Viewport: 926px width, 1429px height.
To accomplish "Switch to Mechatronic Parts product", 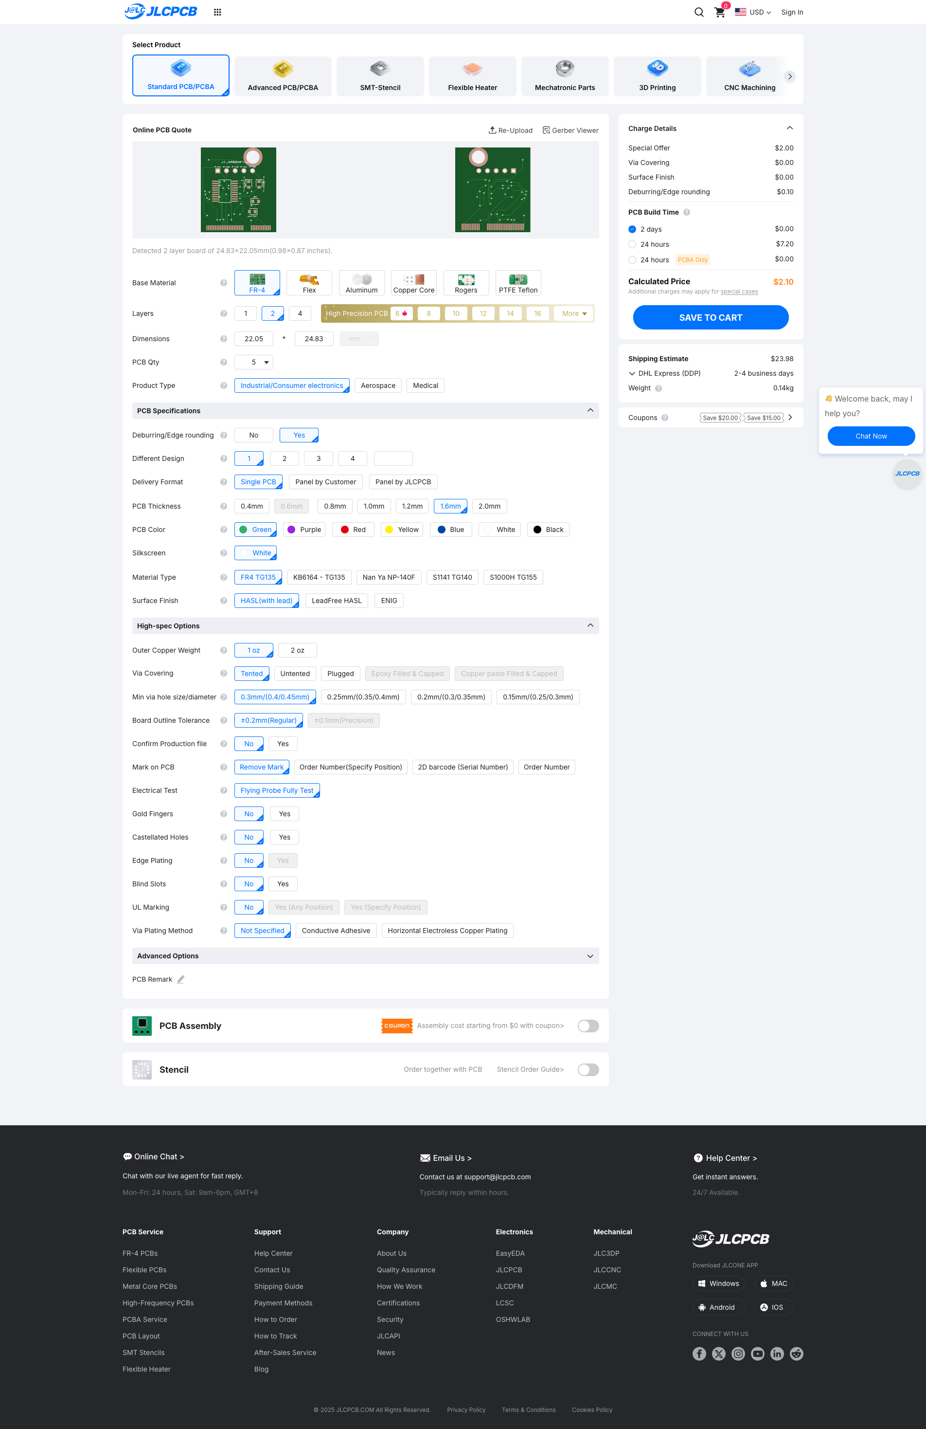I will 565,76.
